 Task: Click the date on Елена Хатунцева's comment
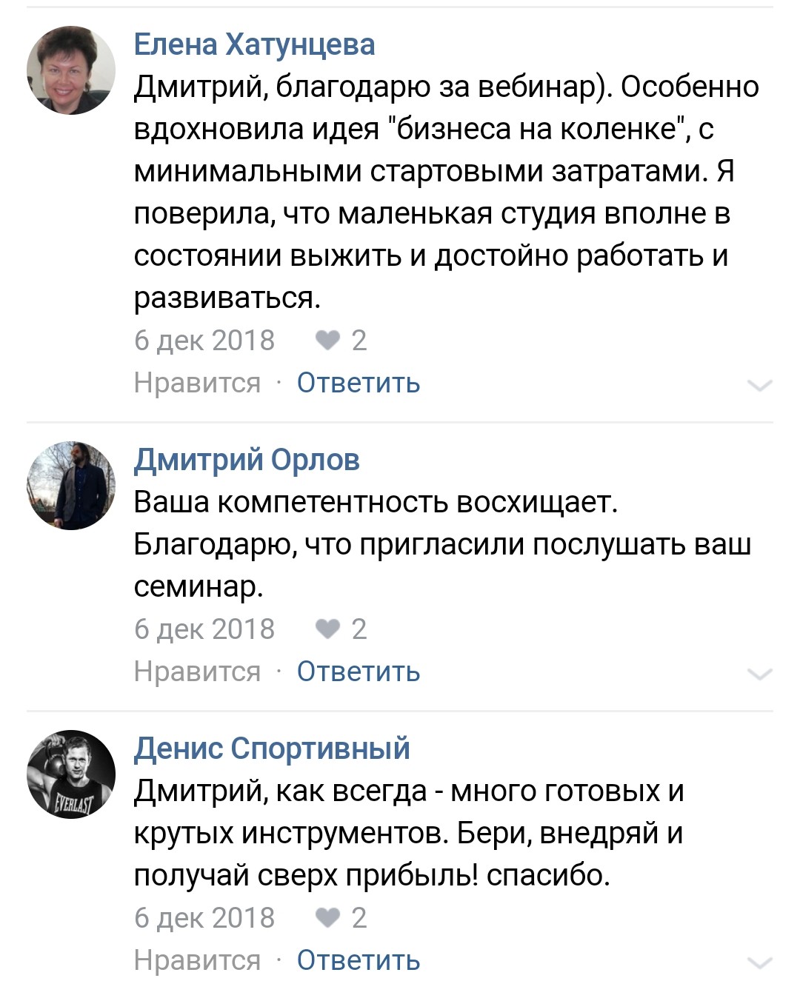(x=204, y=341)
